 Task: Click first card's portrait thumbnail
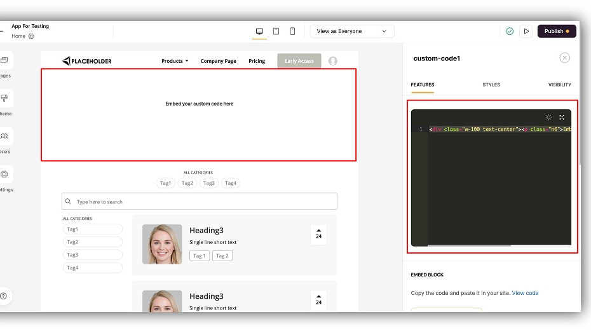pyautogui.click(x=162, y=245)
